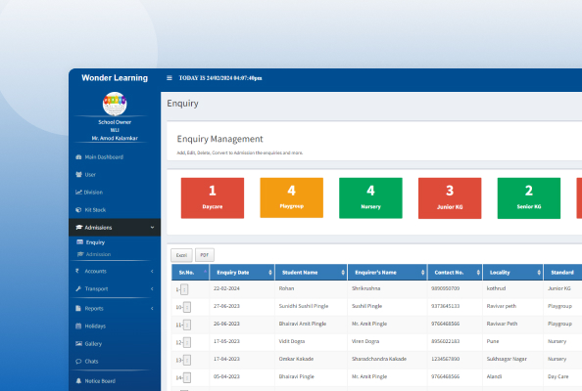Open Kit Stock in the sidebar
Screen dimensions: 582x391
(90, 210)
